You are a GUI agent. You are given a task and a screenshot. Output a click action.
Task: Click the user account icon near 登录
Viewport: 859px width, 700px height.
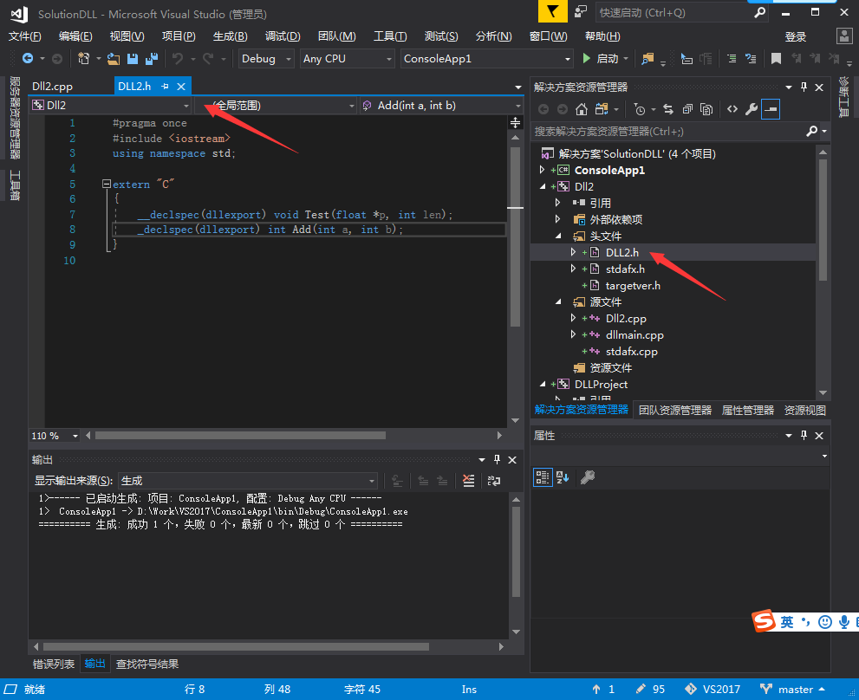(x=845, y=36)
